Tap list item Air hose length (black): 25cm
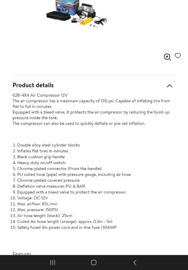 tap(45, 216)
